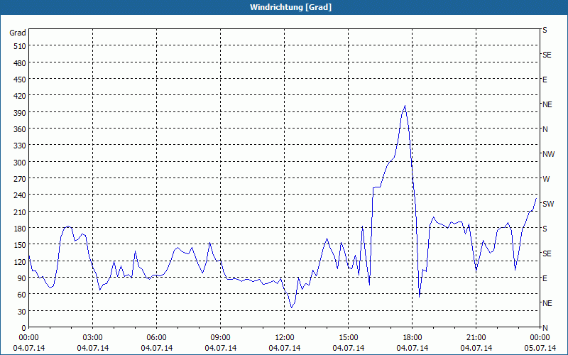This screenshot has width=568, height=355.
Task: Select the E compass label level with 90
Action: click(x=545, y=278)
